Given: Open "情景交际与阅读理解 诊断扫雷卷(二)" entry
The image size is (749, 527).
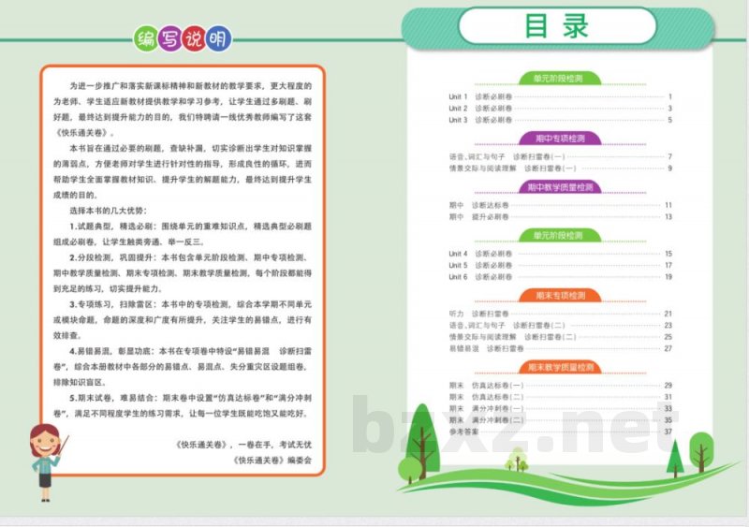Looking at the screenshot, I should (560, 337).
